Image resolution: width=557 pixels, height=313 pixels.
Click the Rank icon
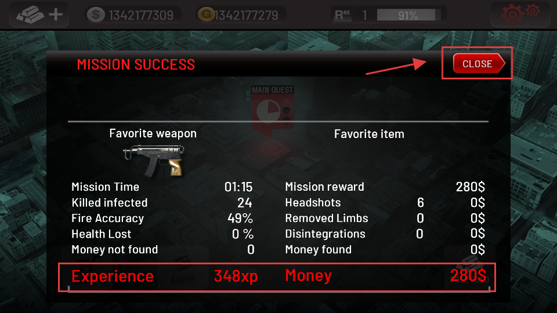[x=342, y=15]
